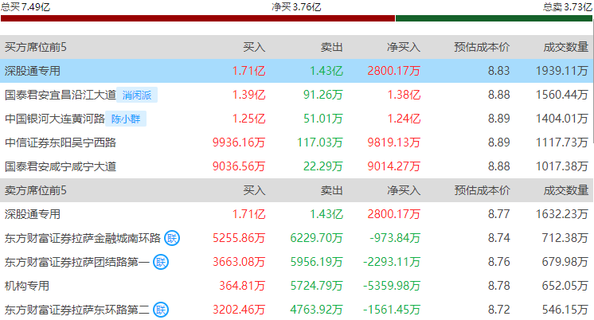
Task: Click volume 1117.73万
Action: click(562, 142)
